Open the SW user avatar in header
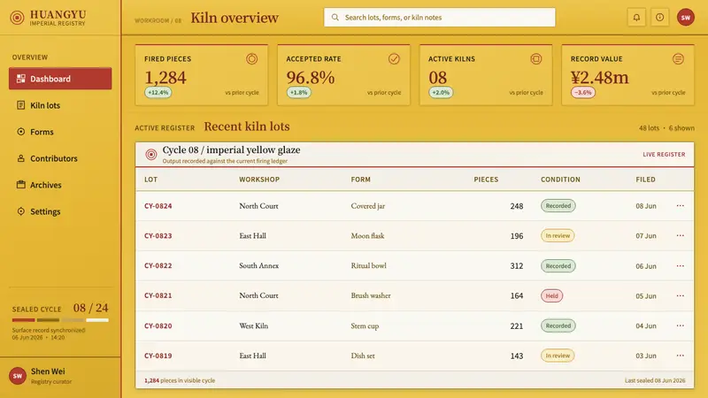The image size is (708, 398). (685, 18)
